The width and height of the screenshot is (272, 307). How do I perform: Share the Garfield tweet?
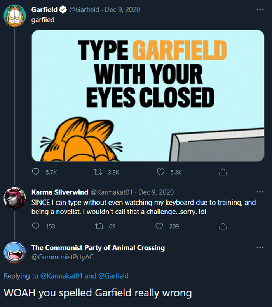(x=223, y=172)
